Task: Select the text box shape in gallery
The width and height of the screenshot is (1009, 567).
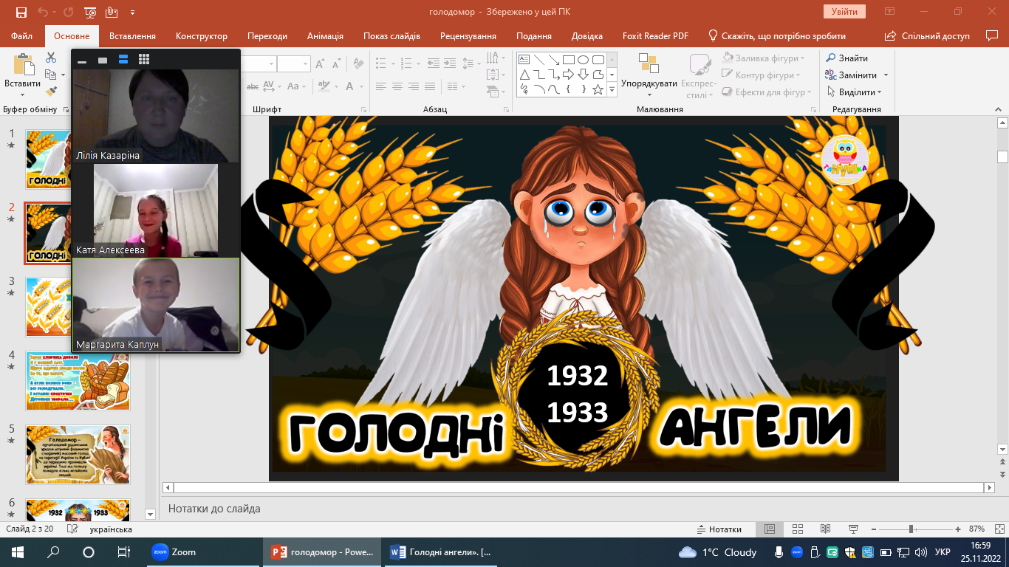Action: pyautogui.click(x=524, y=60)
